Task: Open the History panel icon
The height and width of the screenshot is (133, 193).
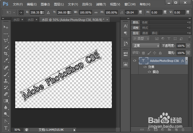Action: (x=126, y=43)
